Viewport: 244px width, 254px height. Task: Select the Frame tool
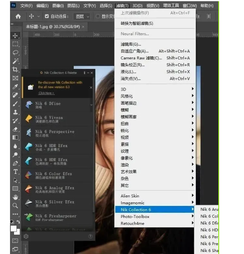pyautogui.click(x=15, y=78)
